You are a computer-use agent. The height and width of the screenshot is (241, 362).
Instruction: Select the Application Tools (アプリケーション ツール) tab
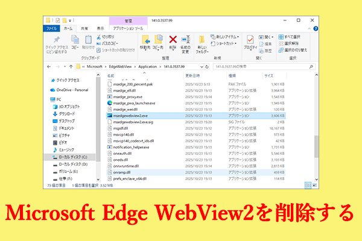click(x=128, y=28)
